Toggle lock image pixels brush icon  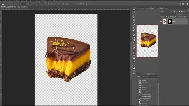tap(169, 17)
